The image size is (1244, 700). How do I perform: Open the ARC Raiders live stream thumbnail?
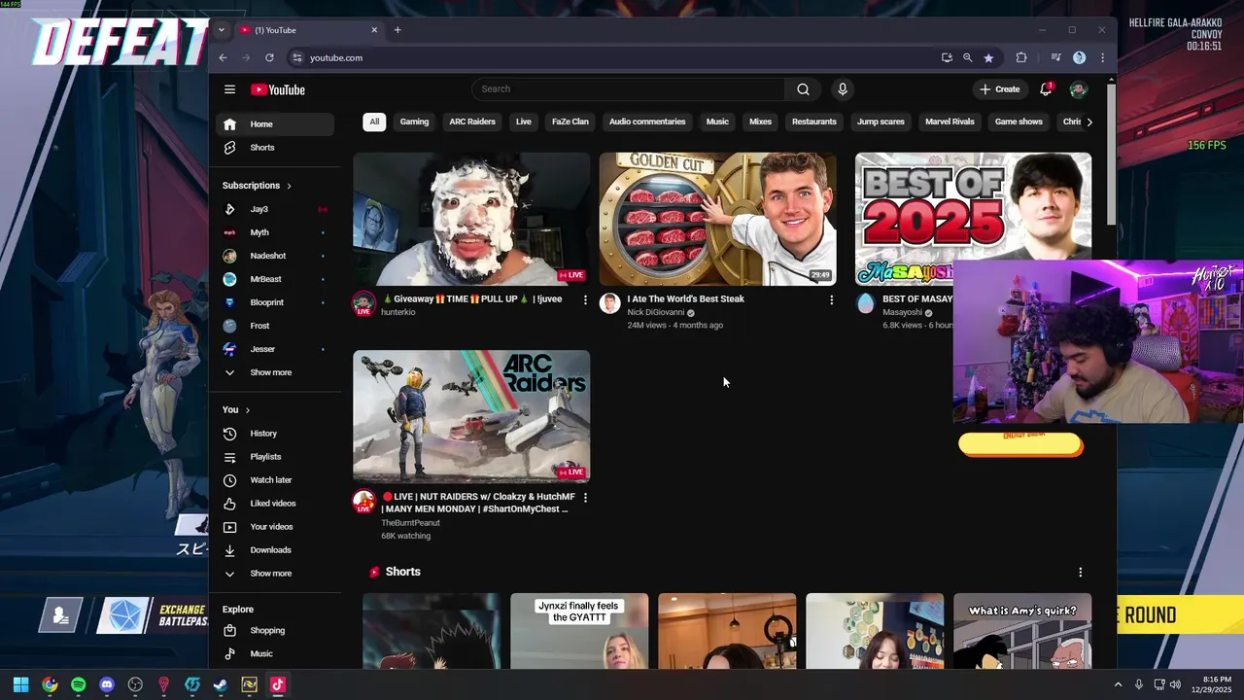[471, 416]
